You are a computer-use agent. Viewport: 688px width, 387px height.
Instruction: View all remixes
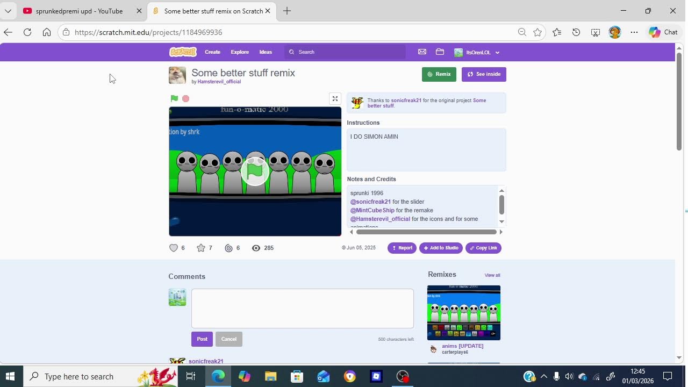pos(492,275)
